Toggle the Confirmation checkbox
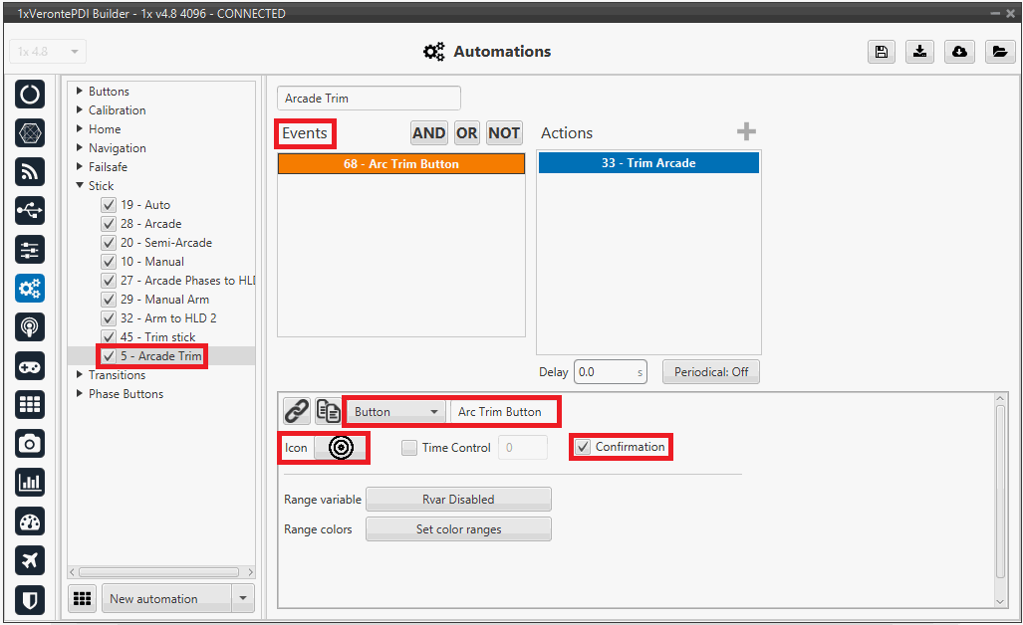The height and width of the screenshot is (625, 1023). (x=584, y=448)
